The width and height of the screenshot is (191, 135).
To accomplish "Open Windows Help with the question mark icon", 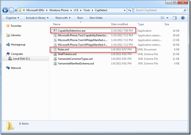I will 183,18.
